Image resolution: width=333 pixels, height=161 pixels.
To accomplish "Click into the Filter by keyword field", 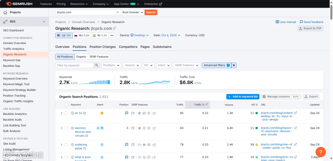I will point(74,65).
